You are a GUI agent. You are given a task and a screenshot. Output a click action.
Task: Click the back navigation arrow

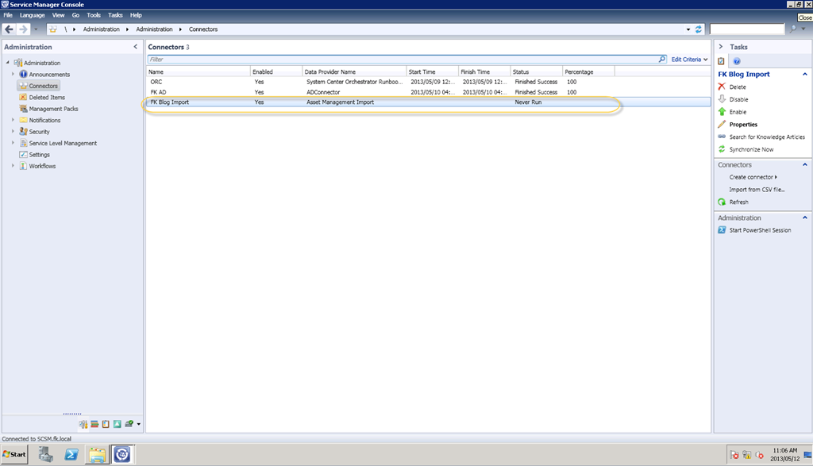click(x=9, y=29)
